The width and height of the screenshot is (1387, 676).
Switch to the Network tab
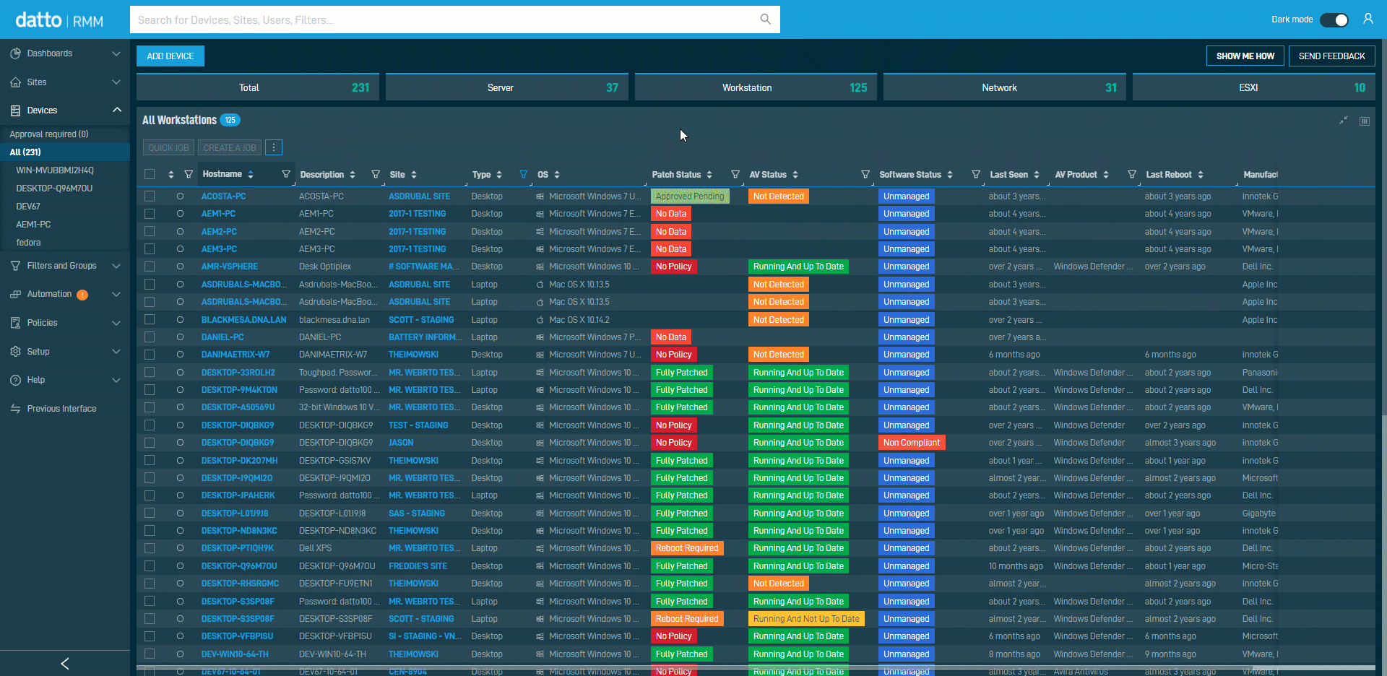pyautogui.click(x=1005, y=87)
